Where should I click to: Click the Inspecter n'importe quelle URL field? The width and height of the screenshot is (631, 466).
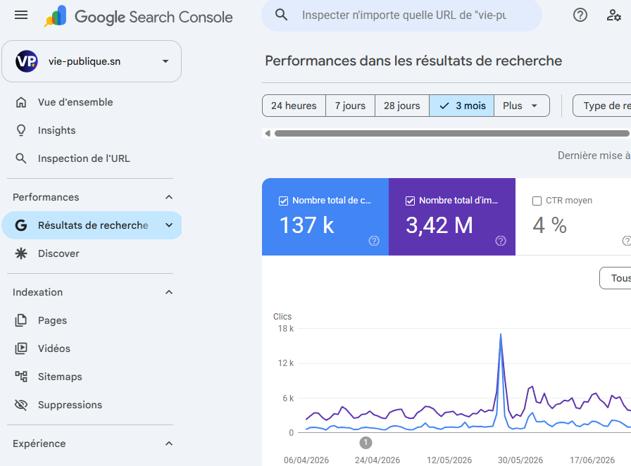tap(404, 15)
